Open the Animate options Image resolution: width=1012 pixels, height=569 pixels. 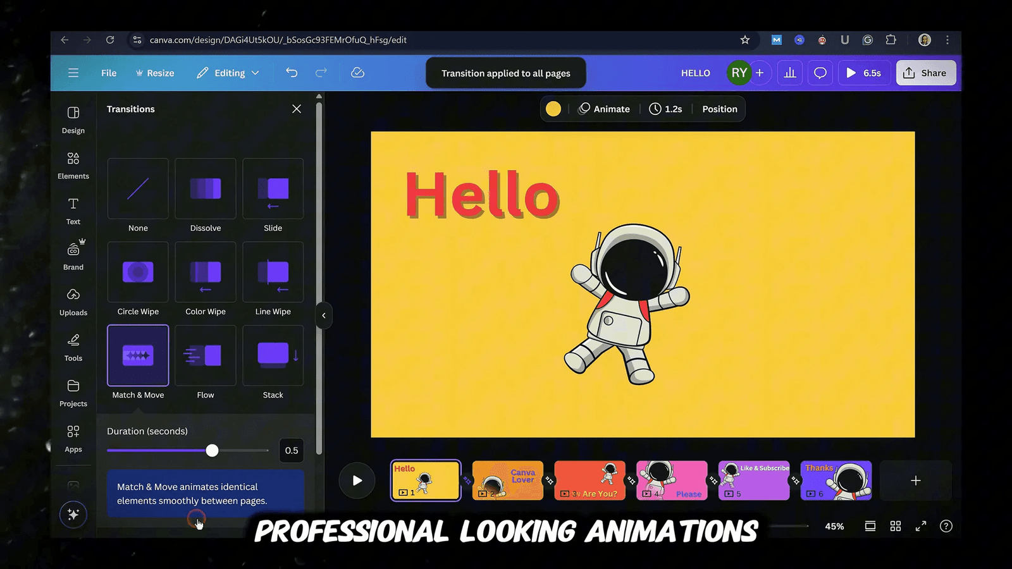point(604,109)
